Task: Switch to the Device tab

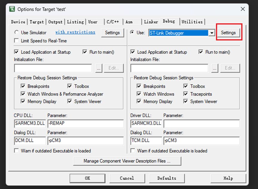Action: 18,22
